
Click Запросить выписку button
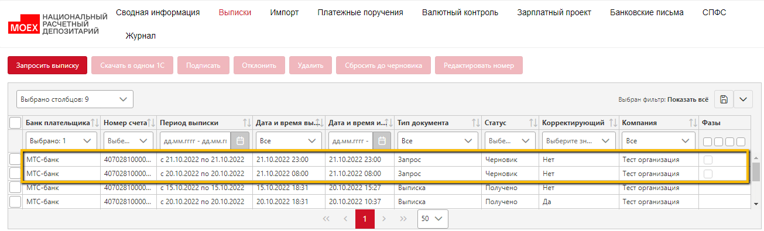point(47,65)
